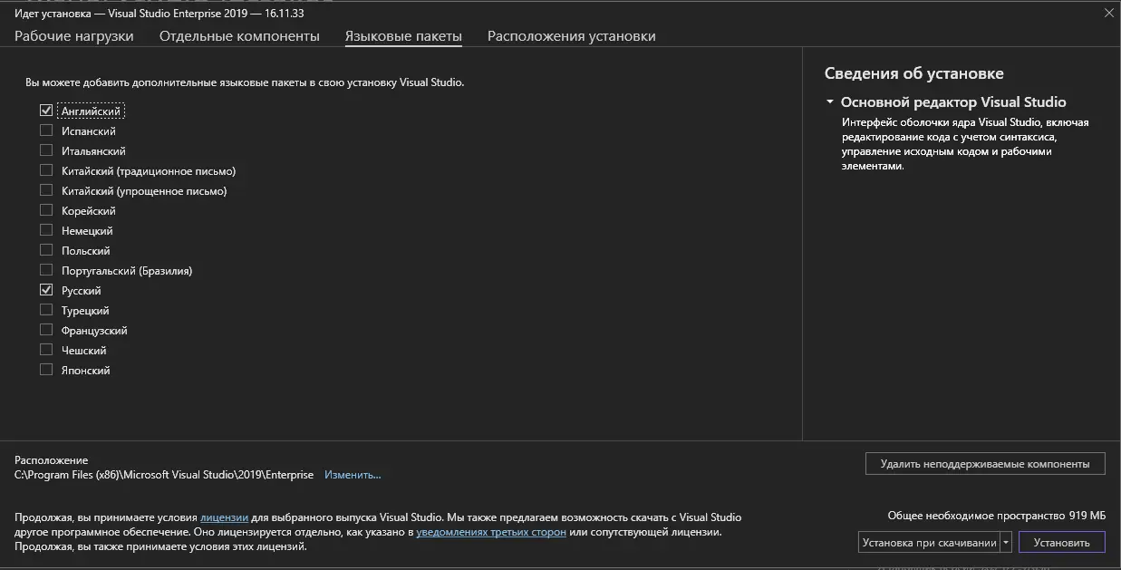Switch to the Рабочие нагрузки tab
The image size is (1121, 570).
click(73, 36)
